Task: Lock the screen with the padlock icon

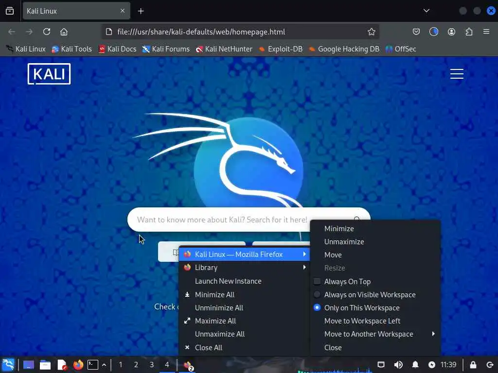Action: click(x=473, y=365)
